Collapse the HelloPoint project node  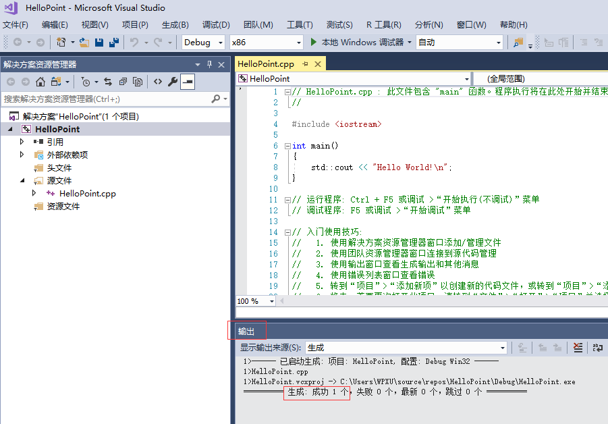click(11, 129)
